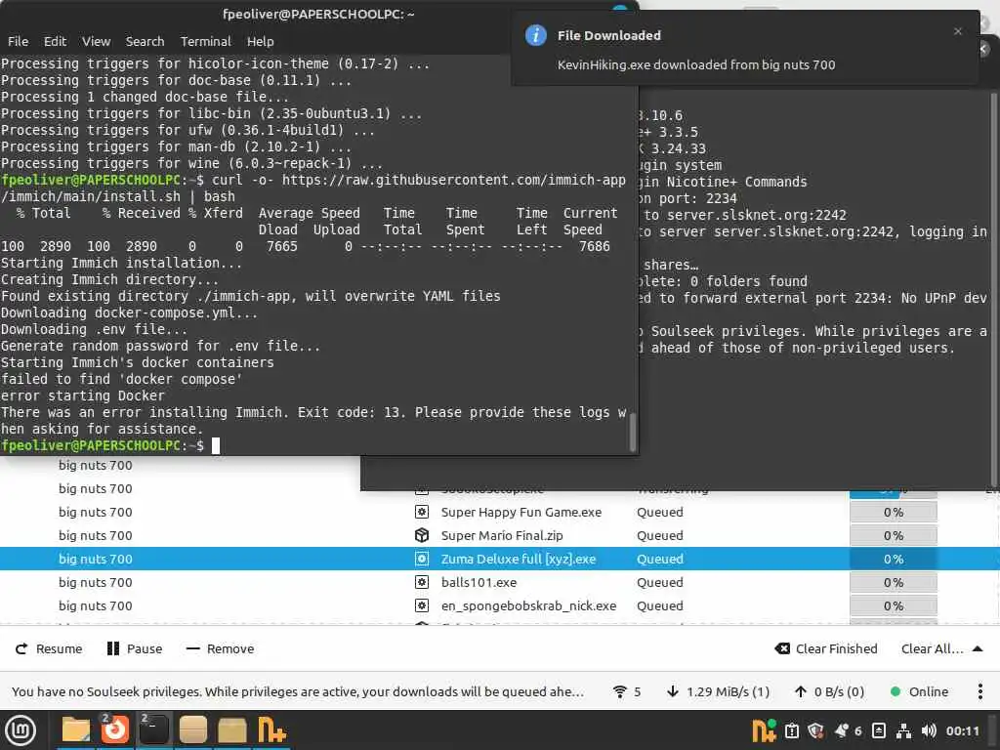The height and width of the screenshot is (750, 1000).
Task: Click the scrollbar of the Nicotine+ log pane
Action: point(993,290)
